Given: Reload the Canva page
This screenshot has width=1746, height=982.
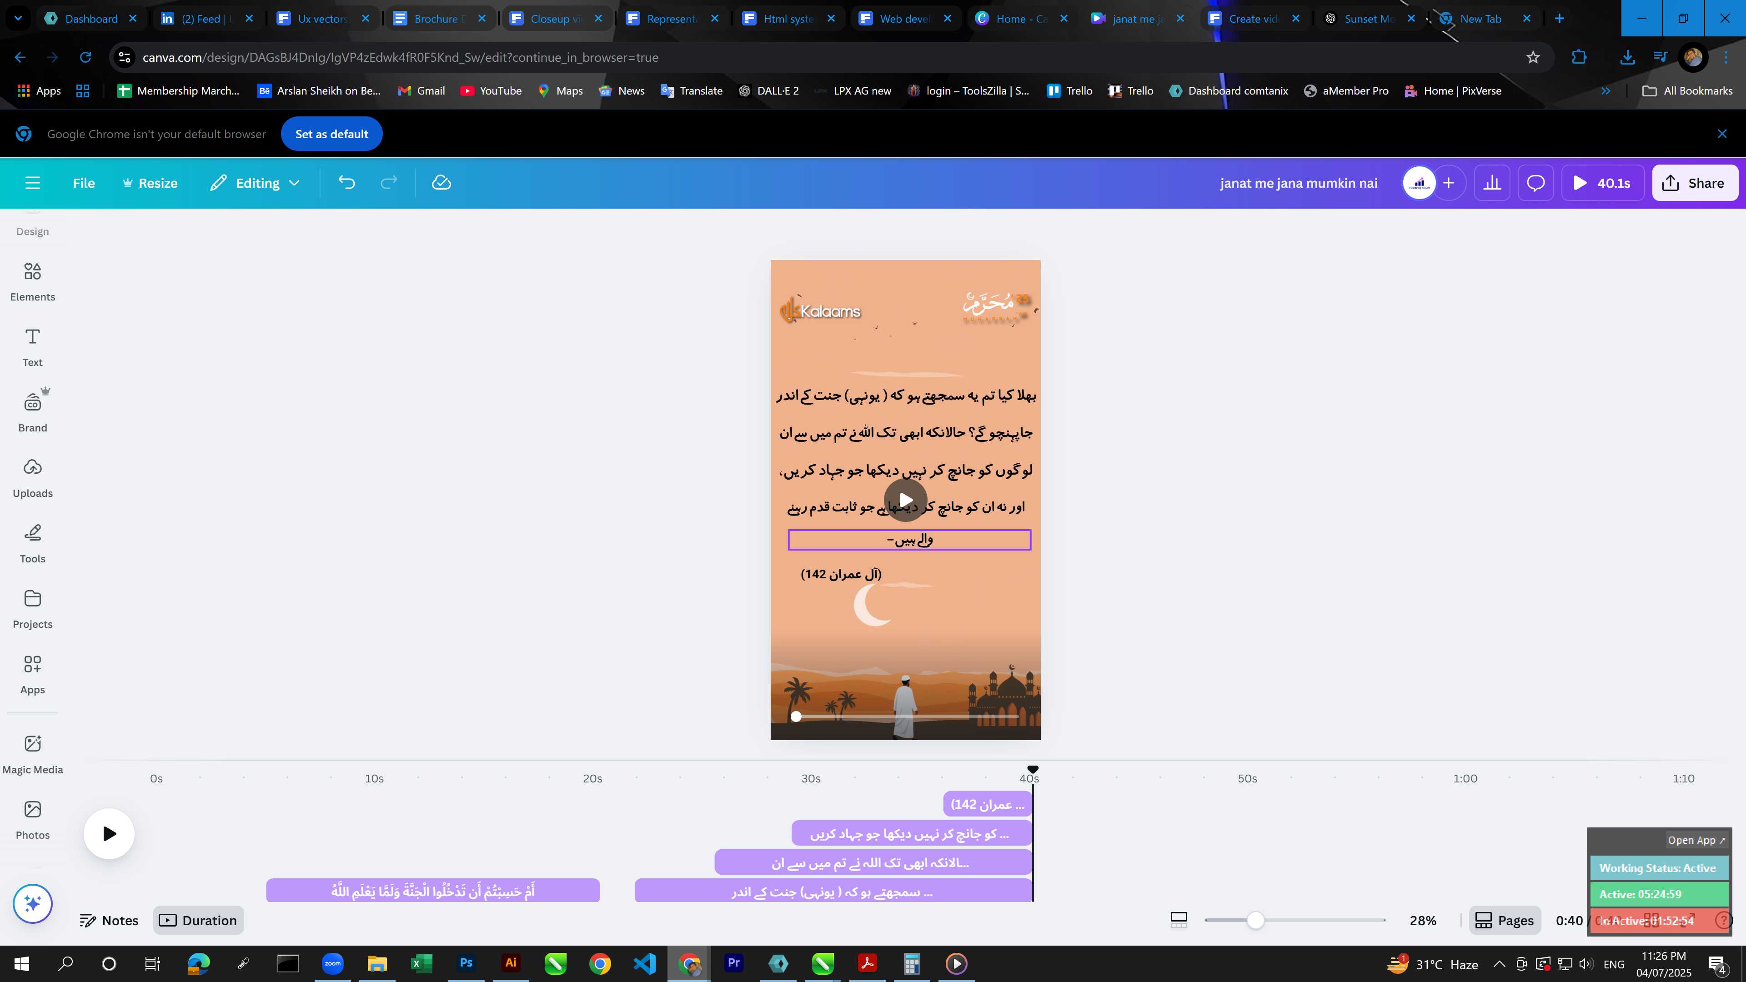Looking at the screenshot, I should [85, 58].
